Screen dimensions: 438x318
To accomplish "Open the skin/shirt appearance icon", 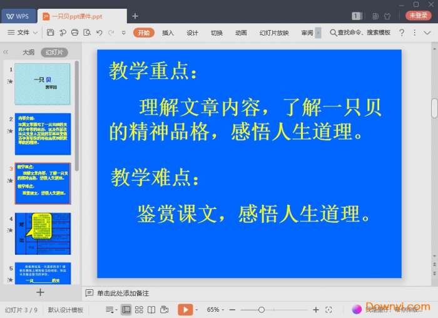I will click(387, 16).
